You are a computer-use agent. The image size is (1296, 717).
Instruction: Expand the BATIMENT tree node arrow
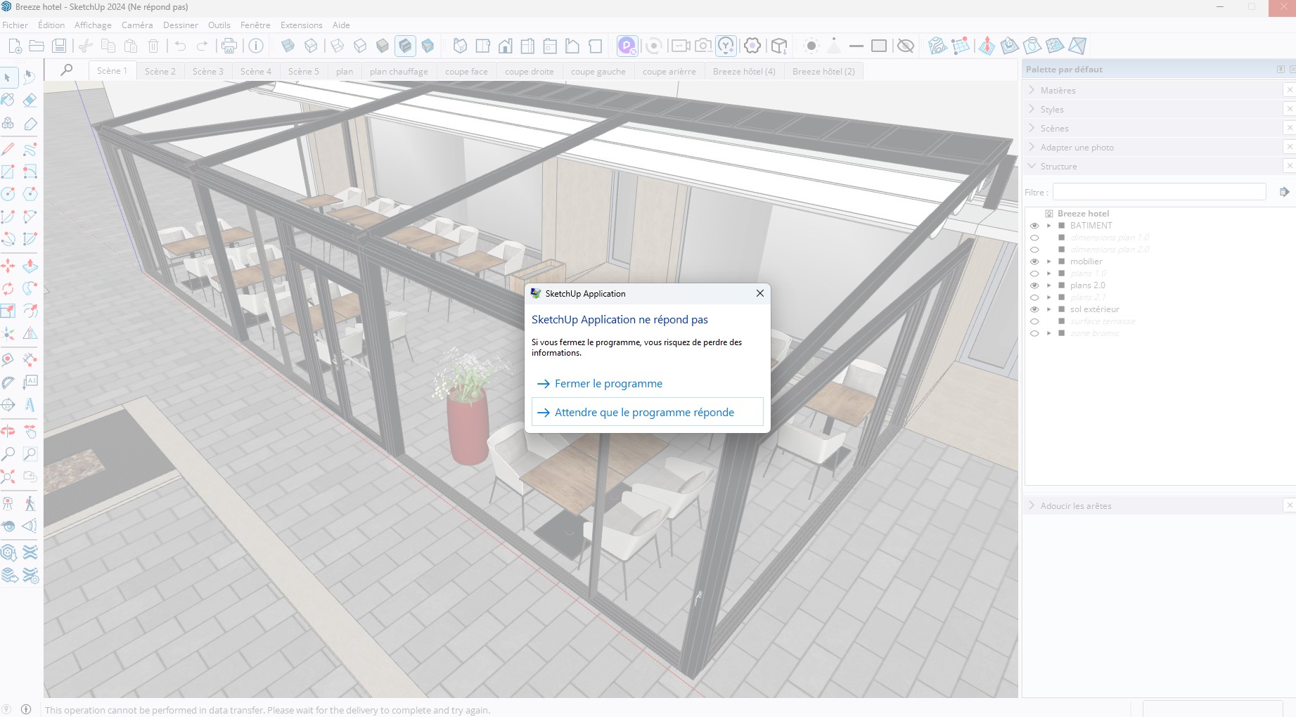click(x=1049, y=226)
